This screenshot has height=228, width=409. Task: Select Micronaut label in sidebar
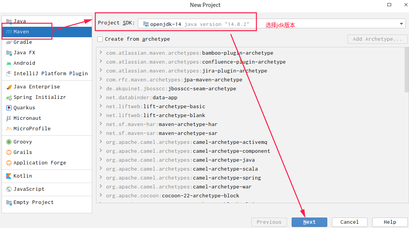click(x=27, y=118)
